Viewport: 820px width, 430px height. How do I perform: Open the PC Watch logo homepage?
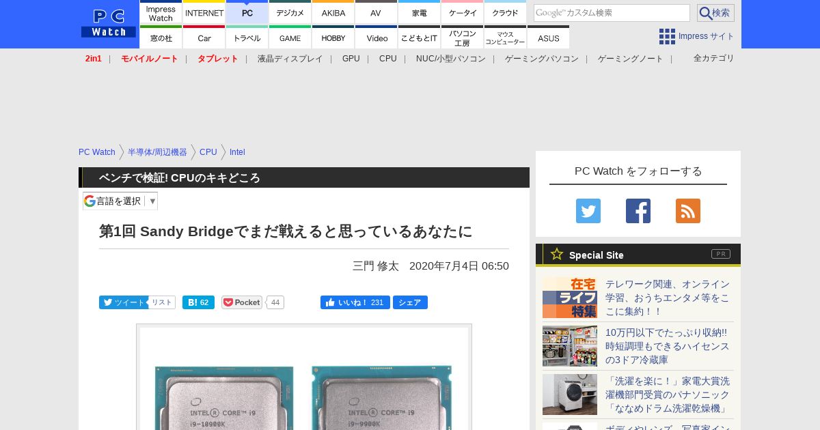click(109, 24)
